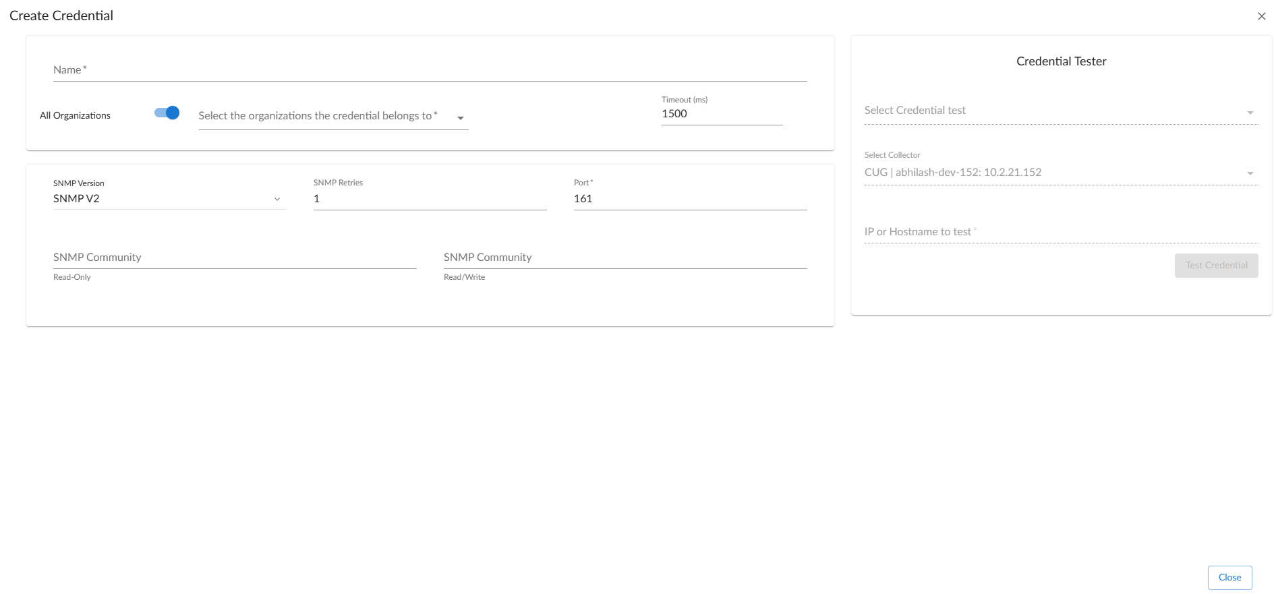Focus the Timeout (ms) field
This screenshot has height=594, width=1276.
pyautogui.click(x=721, y=114)
